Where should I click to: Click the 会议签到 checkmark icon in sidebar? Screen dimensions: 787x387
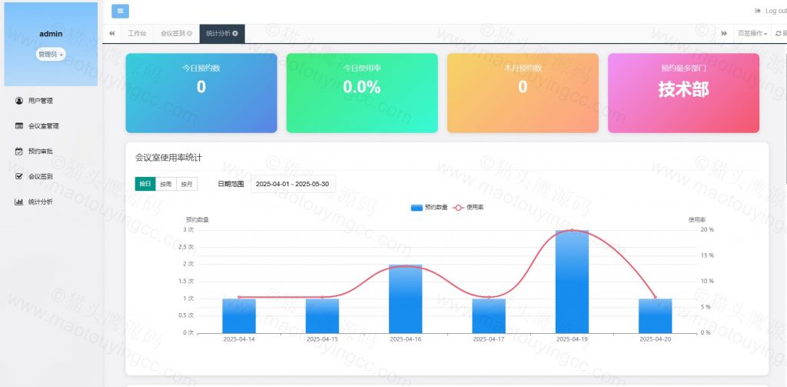(19, 176)
